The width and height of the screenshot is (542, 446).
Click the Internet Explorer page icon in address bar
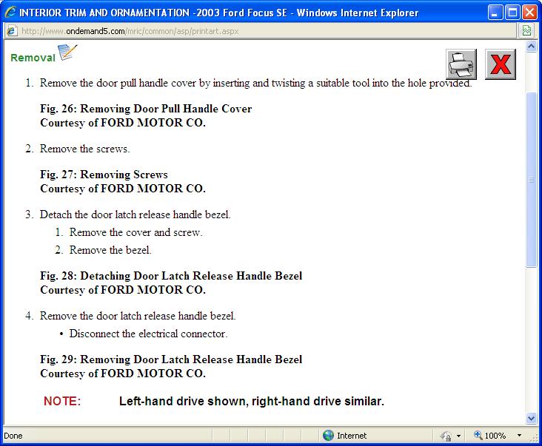11,31
